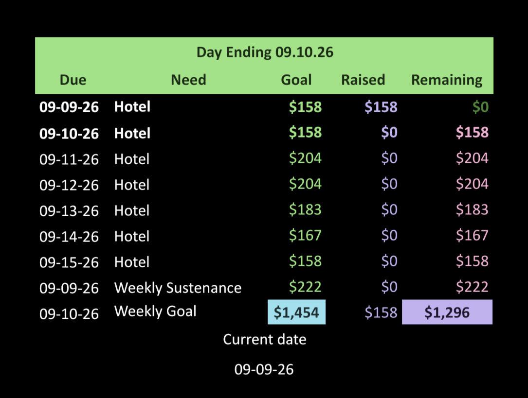Click the Current date label
Image resolution: width=528 pixels, height=398 pixels.
click(x=265, y=340)
